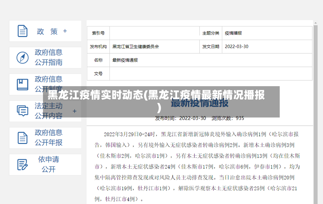Open 法定主动公开内容 in the sidebar
This screenshot has width=323, height=204.
[45, 111]
